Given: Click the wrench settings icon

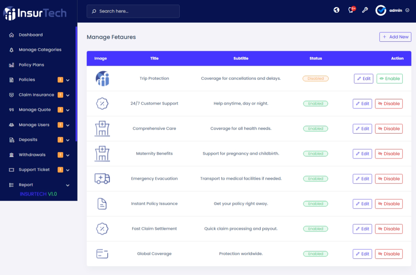Looking at the screenshot, I should 365,10.
